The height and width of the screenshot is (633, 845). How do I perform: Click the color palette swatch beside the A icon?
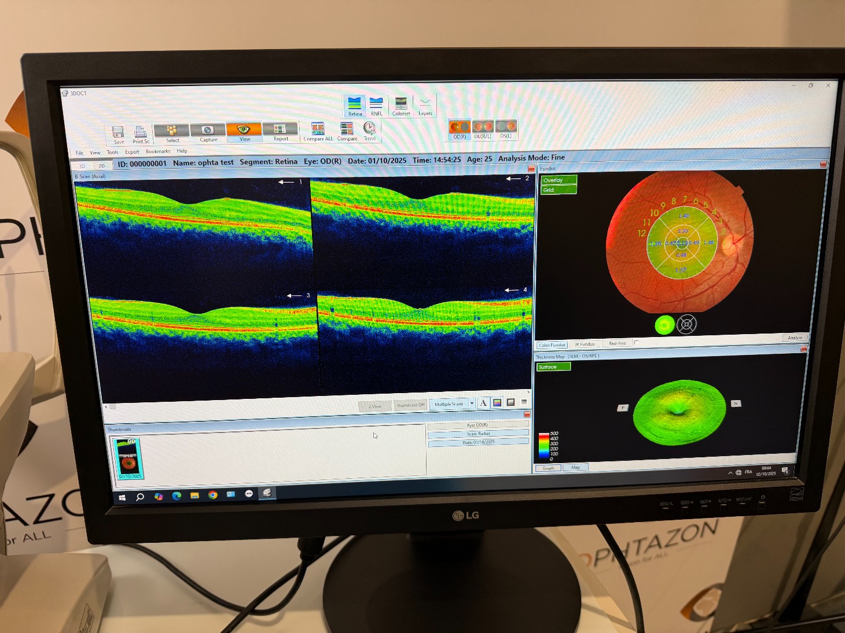[497, 403]
